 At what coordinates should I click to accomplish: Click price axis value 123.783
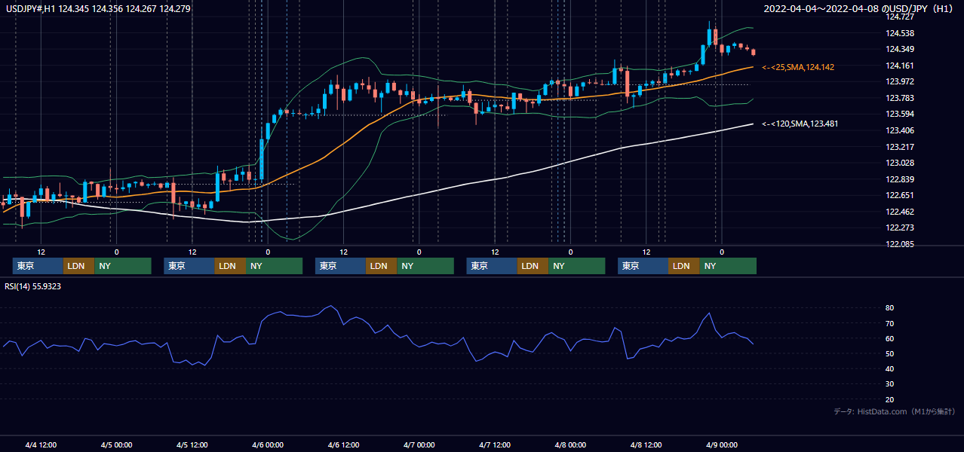[x=899, y=98]
